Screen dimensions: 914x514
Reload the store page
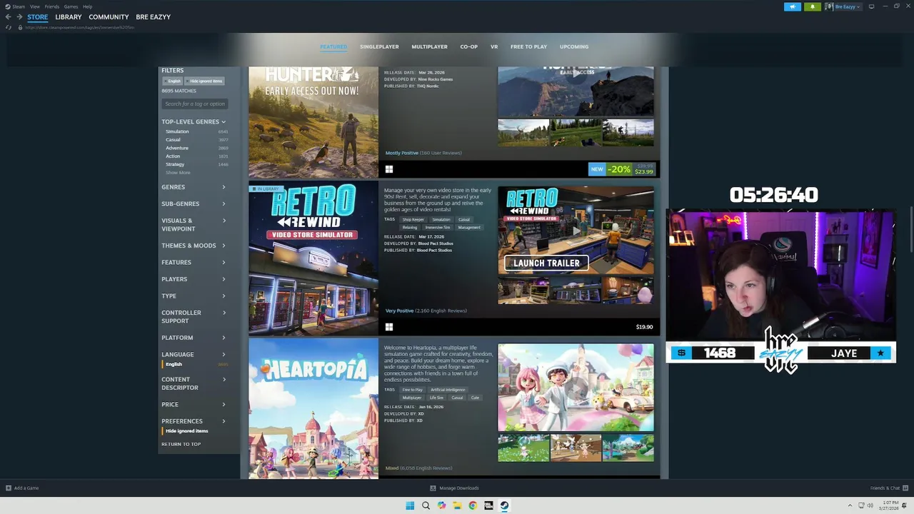(x=9, y=27)
